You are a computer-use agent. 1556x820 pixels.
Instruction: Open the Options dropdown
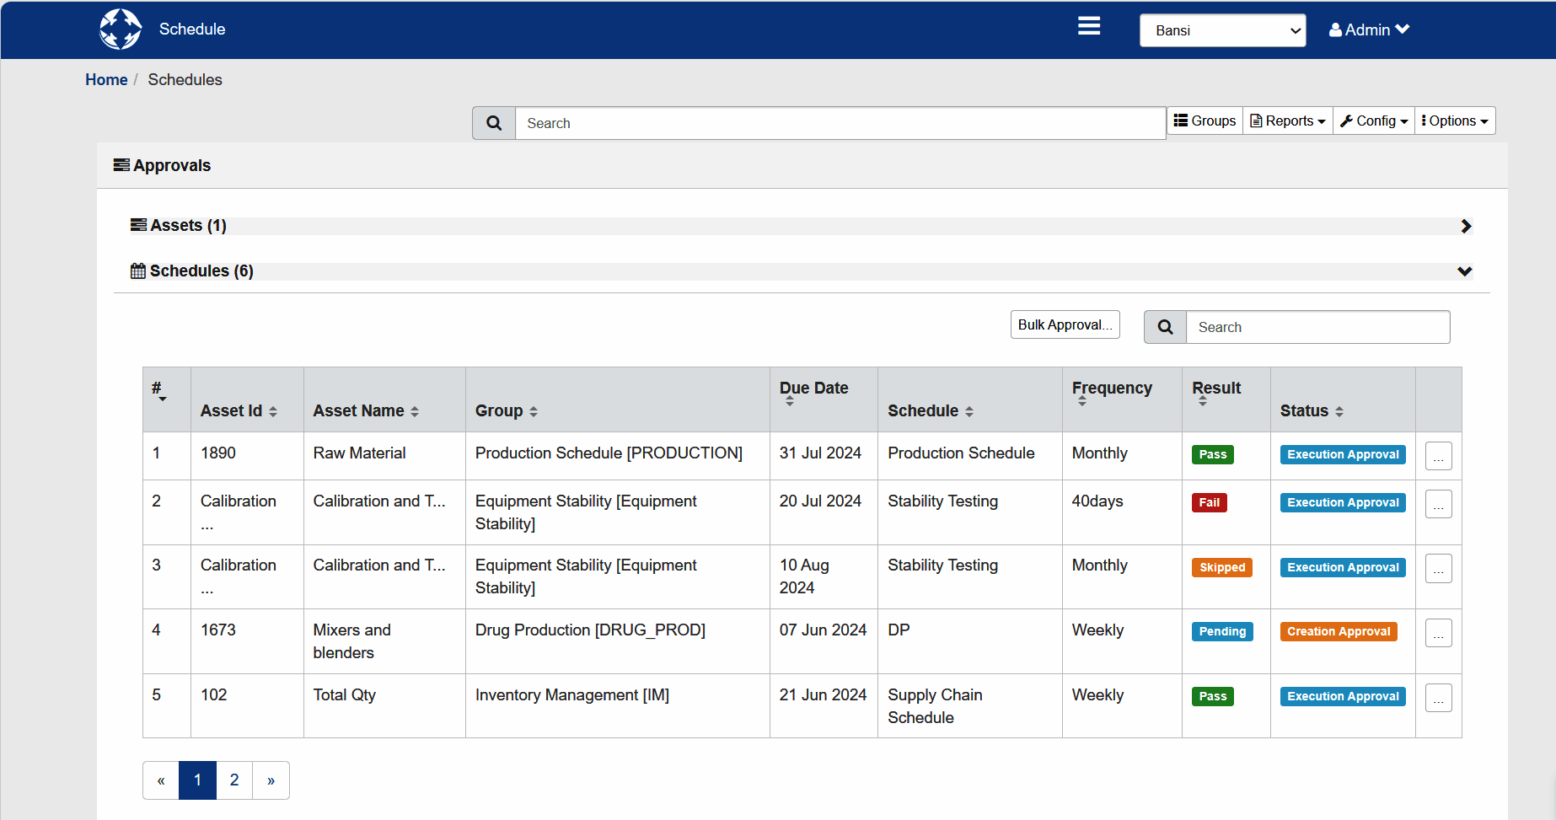(1455, 121)
